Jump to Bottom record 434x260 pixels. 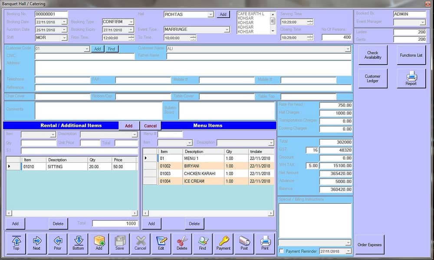78,244
